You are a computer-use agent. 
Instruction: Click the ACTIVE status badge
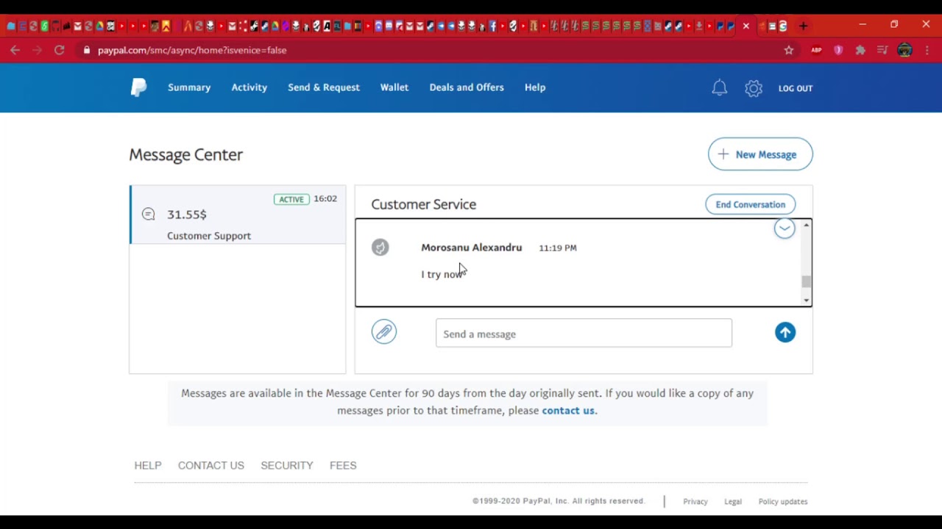pos(291,199)
